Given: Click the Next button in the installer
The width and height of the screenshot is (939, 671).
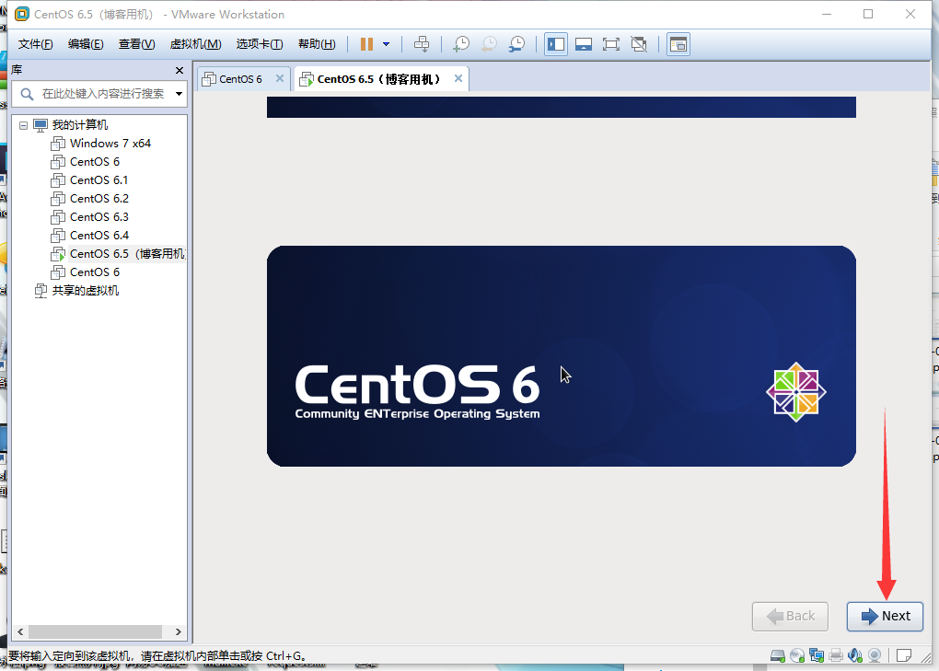Looking at the screenshot, I should [884, 616].
